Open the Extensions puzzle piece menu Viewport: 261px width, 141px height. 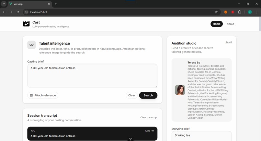pos(240,12)
